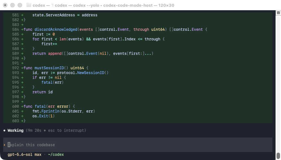Click 'fmt.Fprintln(os.Stderr, err)' on line 601

click(x=64, y=111)
